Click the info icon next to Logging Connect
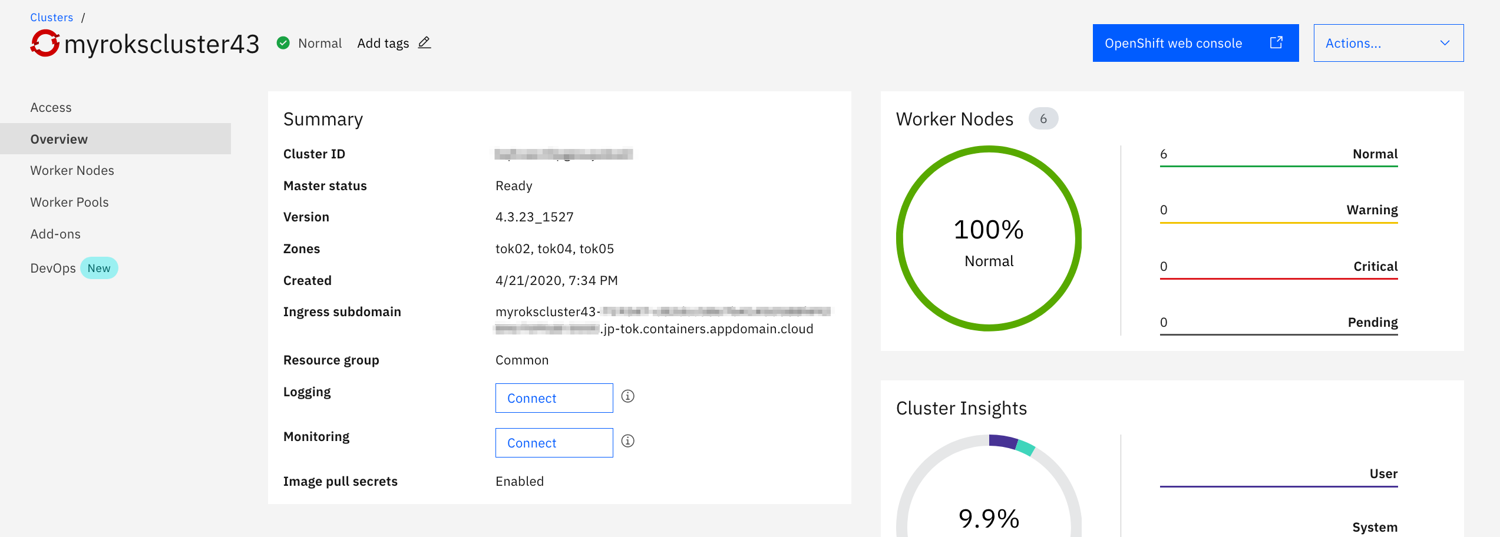The width and height of the screenshot is (1500, 537). point(628,396)
